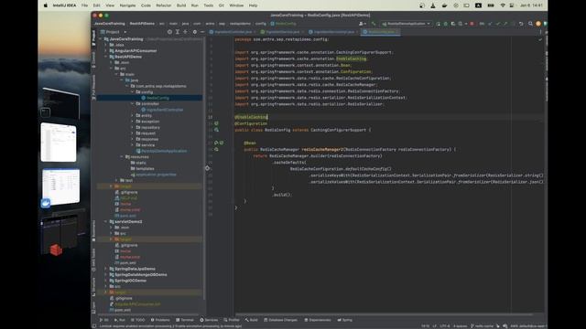Screen dimensions: 586x329
Task: Open the RestApiDemoApplication run configuration dropdown
Action: [x=407, y=24]
